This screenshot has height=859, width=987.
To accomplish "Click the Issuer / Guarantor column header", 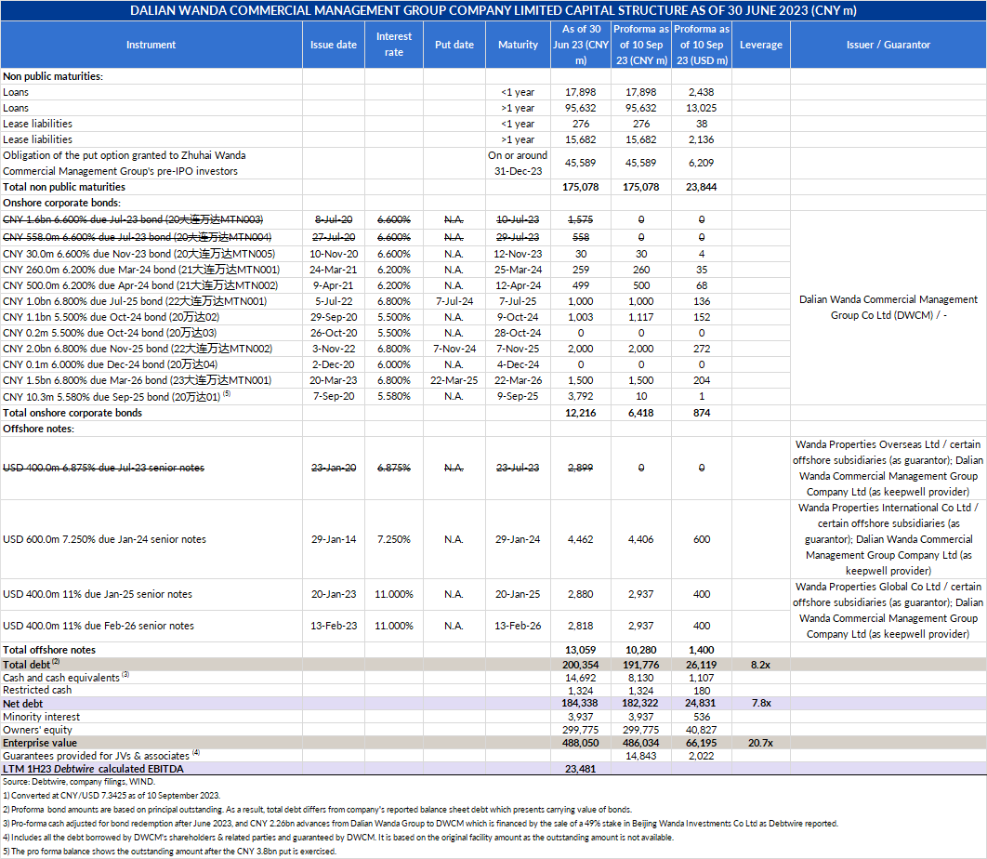I will tap(888, 45).
